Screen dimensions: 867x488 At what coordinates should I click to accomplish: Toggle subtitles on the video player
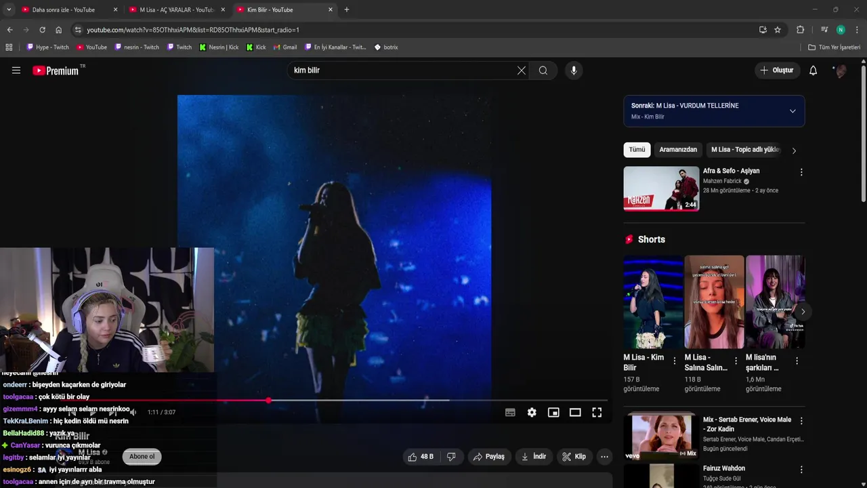(x=510, y=412)
